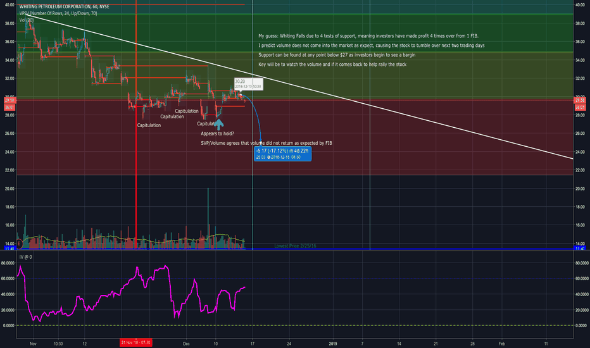Select the 'Support can be found' note

click(x=337, y=55)
